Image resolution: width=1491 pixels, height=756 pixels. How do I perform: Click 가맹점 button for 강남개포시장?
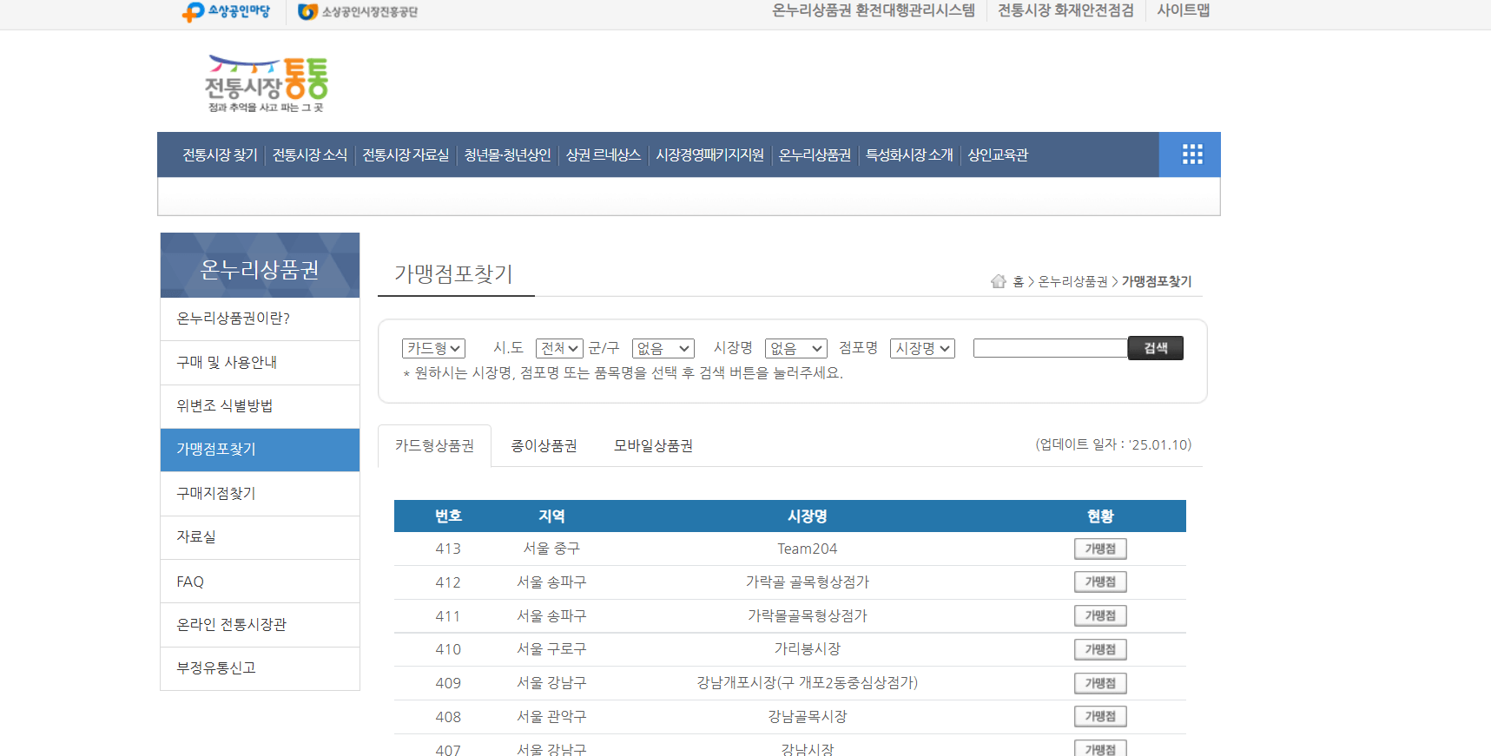click(x=1100, y=683)
